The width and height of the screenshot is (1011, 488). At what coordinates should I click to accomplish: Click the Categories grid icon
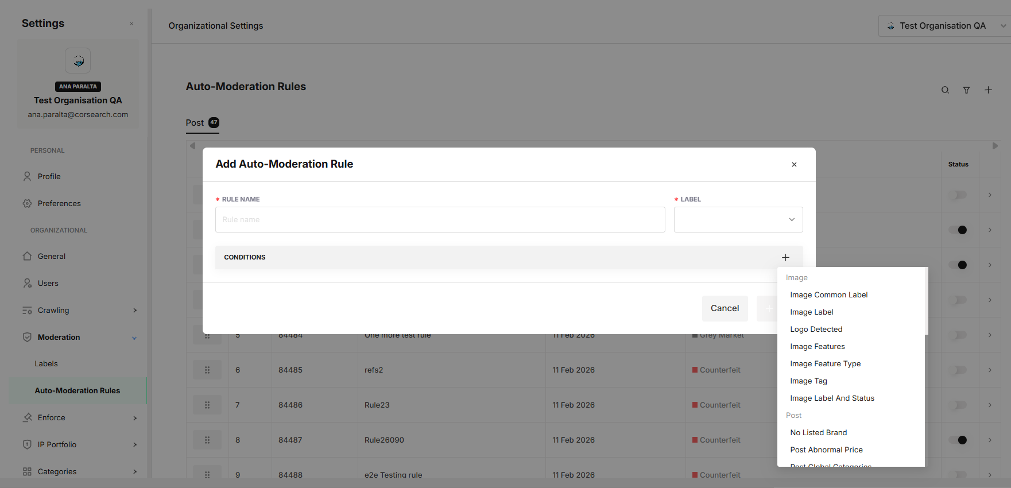point(27,471)
